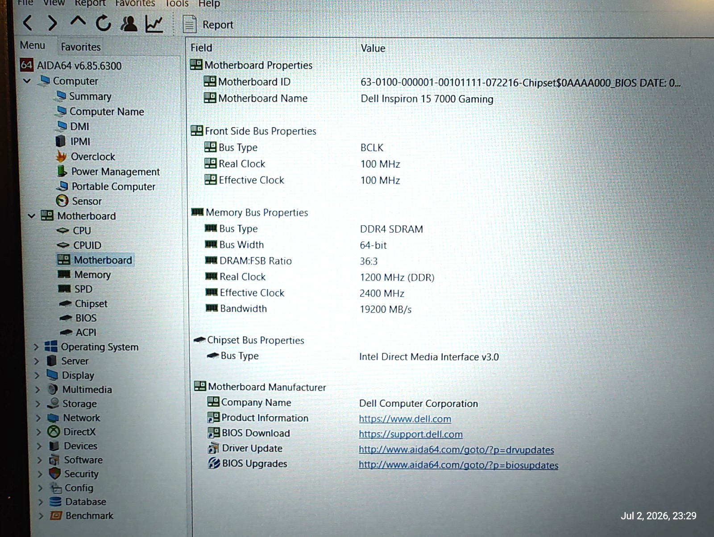Viewport: 714px width, 537px height.
Task: Select the Dell Inspiron 15 7000 Gaming value
Action: coord(427,99)
